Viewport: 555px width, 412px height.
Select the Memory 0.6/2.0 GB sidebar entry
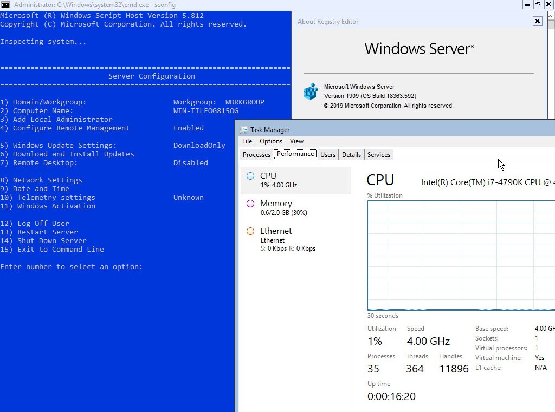click(296, 207)
